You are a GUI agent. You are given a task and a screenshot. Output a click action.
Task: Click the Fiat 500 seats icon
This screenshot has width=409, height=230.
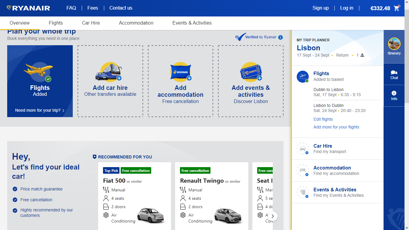point(106,198)
